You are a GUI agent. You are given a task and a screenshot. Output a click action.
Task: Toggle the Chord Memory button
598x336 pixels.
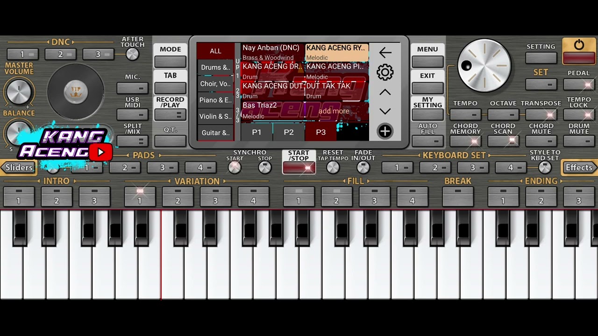465,141
